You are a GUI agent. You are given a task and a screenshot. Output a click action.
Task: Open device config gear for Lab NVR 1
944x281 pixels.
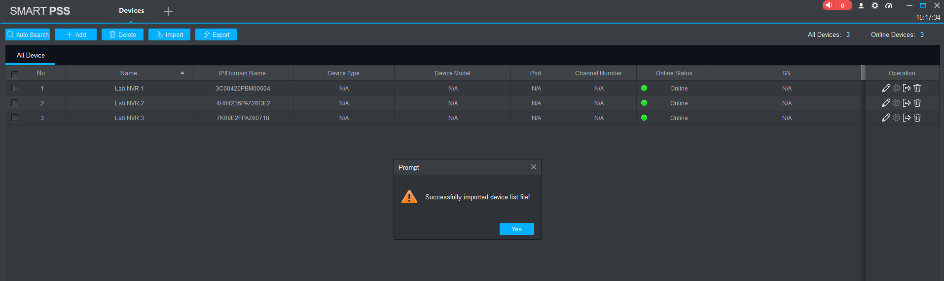tap(897, 88)
